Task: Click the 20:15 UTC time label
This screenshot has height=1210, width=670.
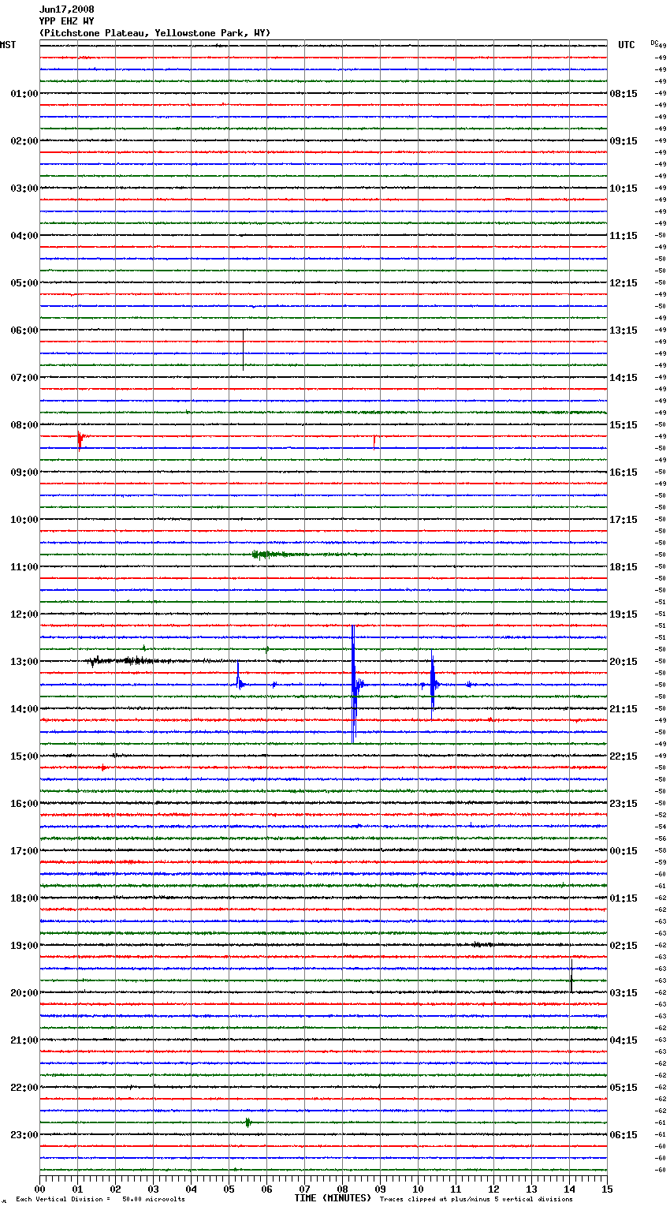Action: click(x=623, y=662)
